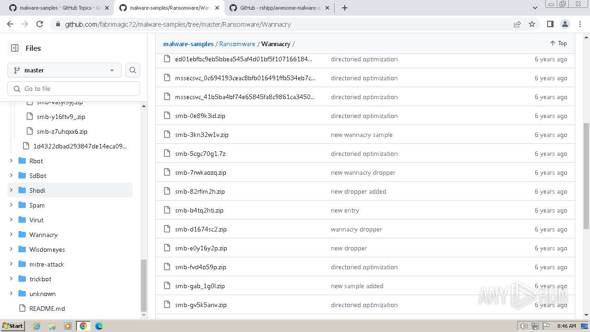Open mssecsvc_0c694193ceac8bfb... file
The width and height of the screenshot is (590, 332).
[245, 78]
